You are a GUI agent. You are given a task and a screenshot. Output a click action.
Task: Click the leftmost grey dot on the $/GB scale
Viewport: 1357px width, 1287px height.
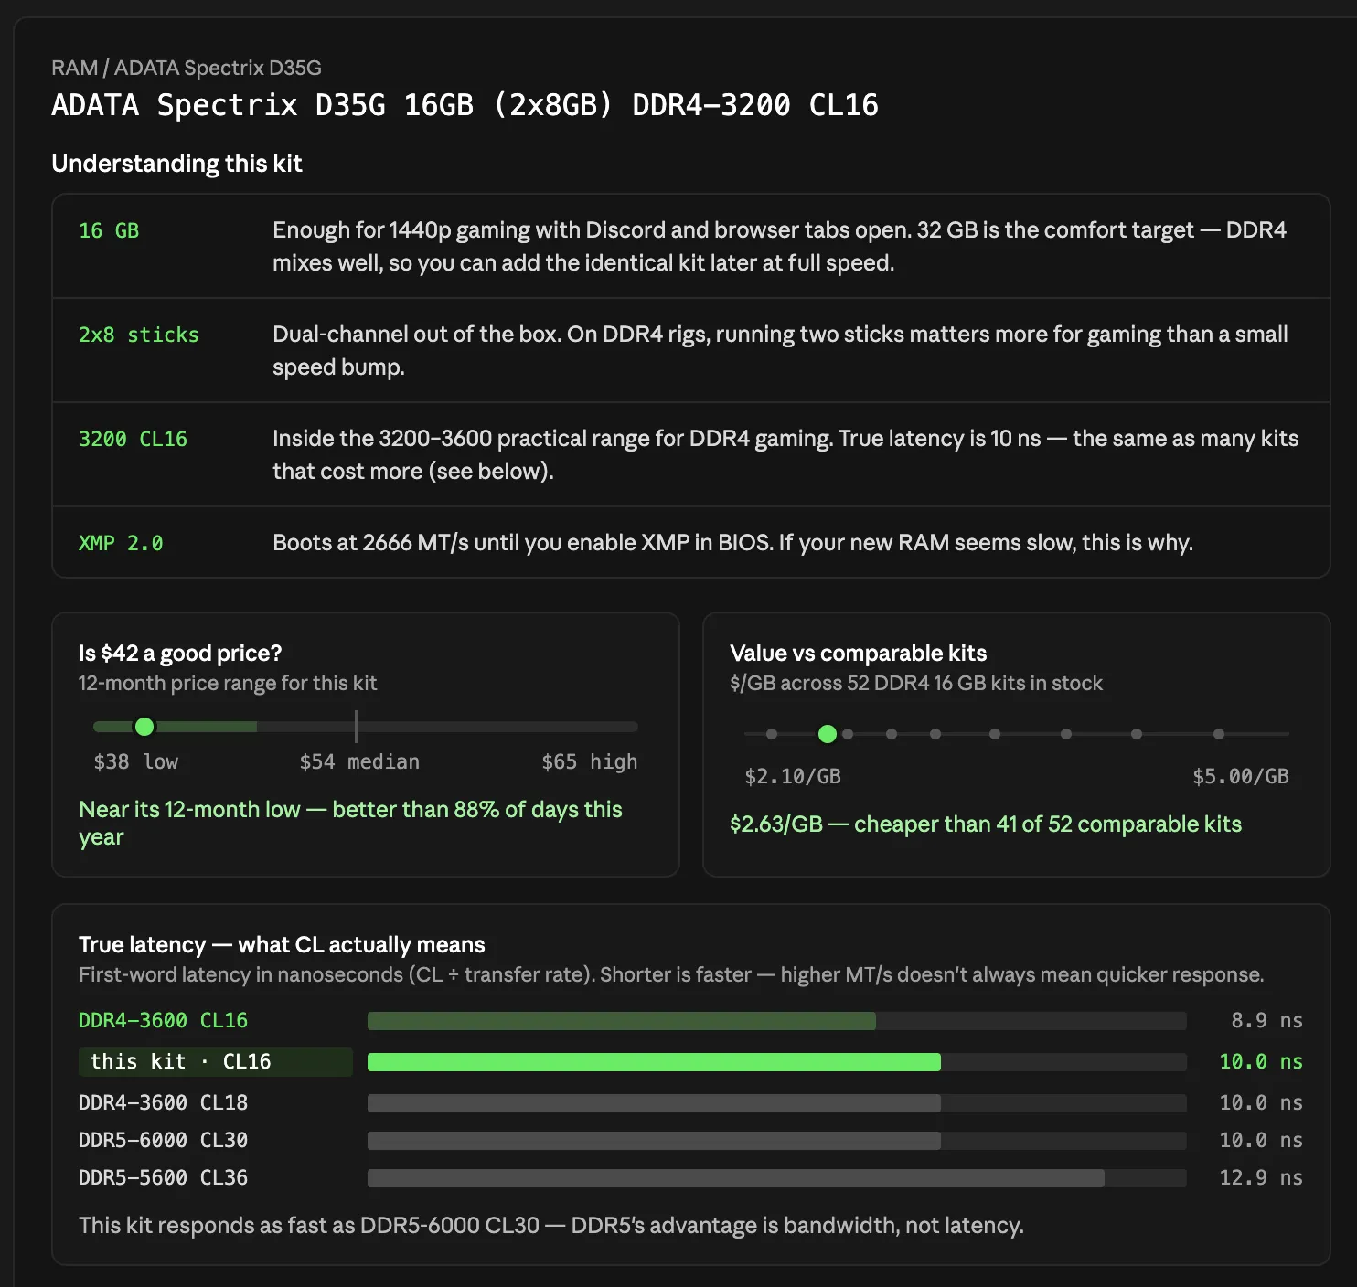(x=772, y=734)
